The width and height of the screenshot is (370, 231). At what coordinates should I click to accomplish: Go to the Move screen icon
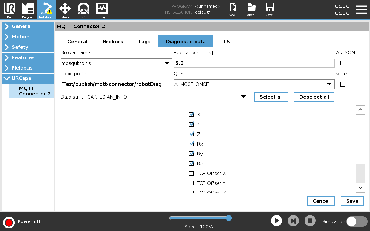coord(65,10)
